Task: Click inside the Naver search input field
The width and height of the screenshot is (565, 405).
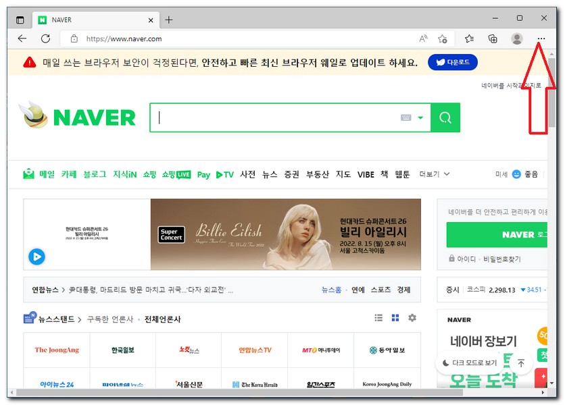Action: [270, 117]
